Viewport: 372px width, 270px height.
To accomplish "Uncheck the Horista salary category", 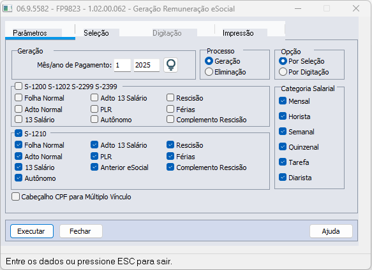I will point(283,116).
